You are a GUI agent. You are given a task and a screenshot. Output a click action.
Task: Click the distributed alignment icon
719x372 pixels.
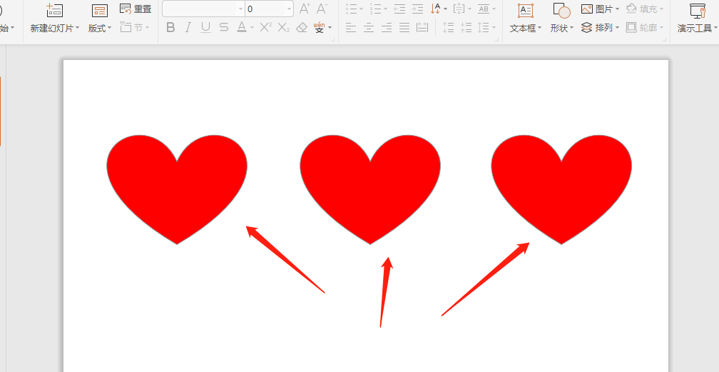tap(422, 28)
